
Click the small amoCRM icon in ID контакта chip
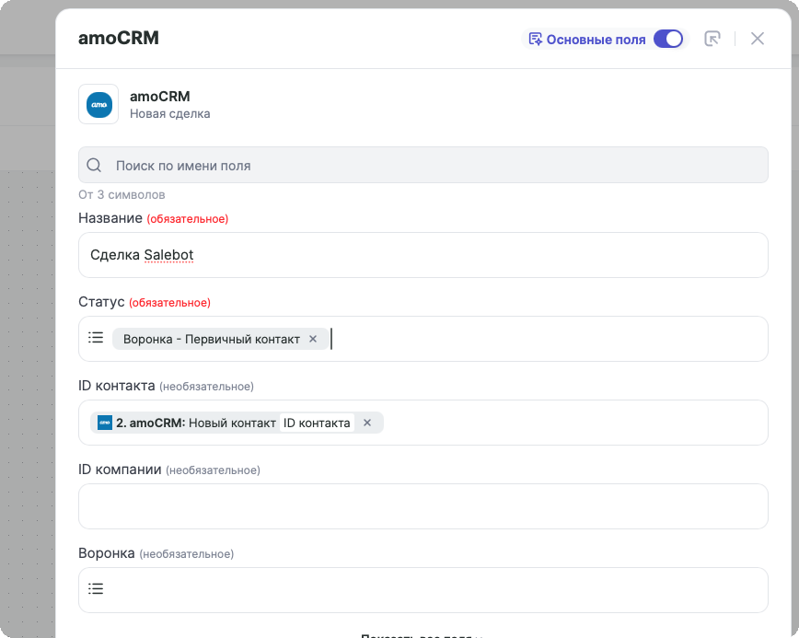tap(105, 423)
